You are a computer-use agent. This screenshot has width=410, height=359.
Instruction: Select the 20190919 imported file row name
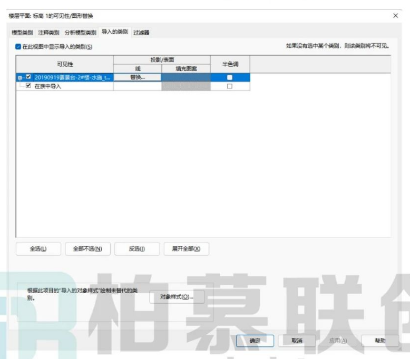(x=72, y=77)
